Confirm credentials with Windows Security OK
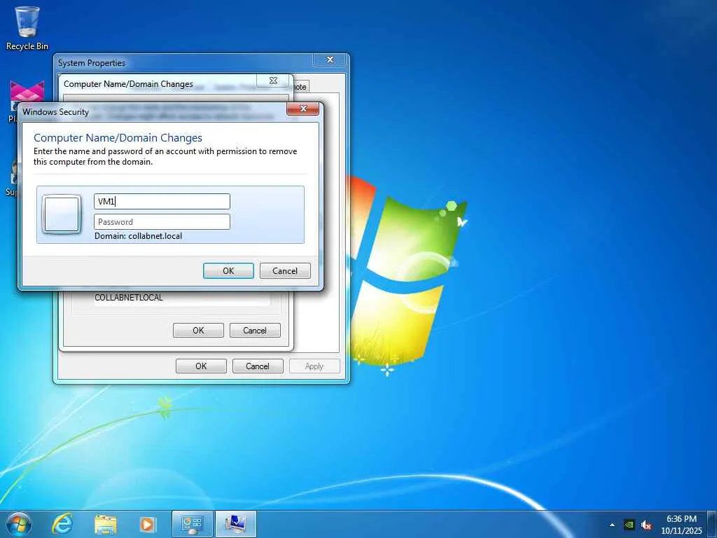717x538 pixels. (x=228, y=271)
